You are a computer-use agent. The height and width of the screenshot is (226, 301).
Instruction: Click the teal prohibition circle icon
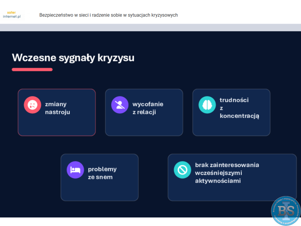[182, 170]
